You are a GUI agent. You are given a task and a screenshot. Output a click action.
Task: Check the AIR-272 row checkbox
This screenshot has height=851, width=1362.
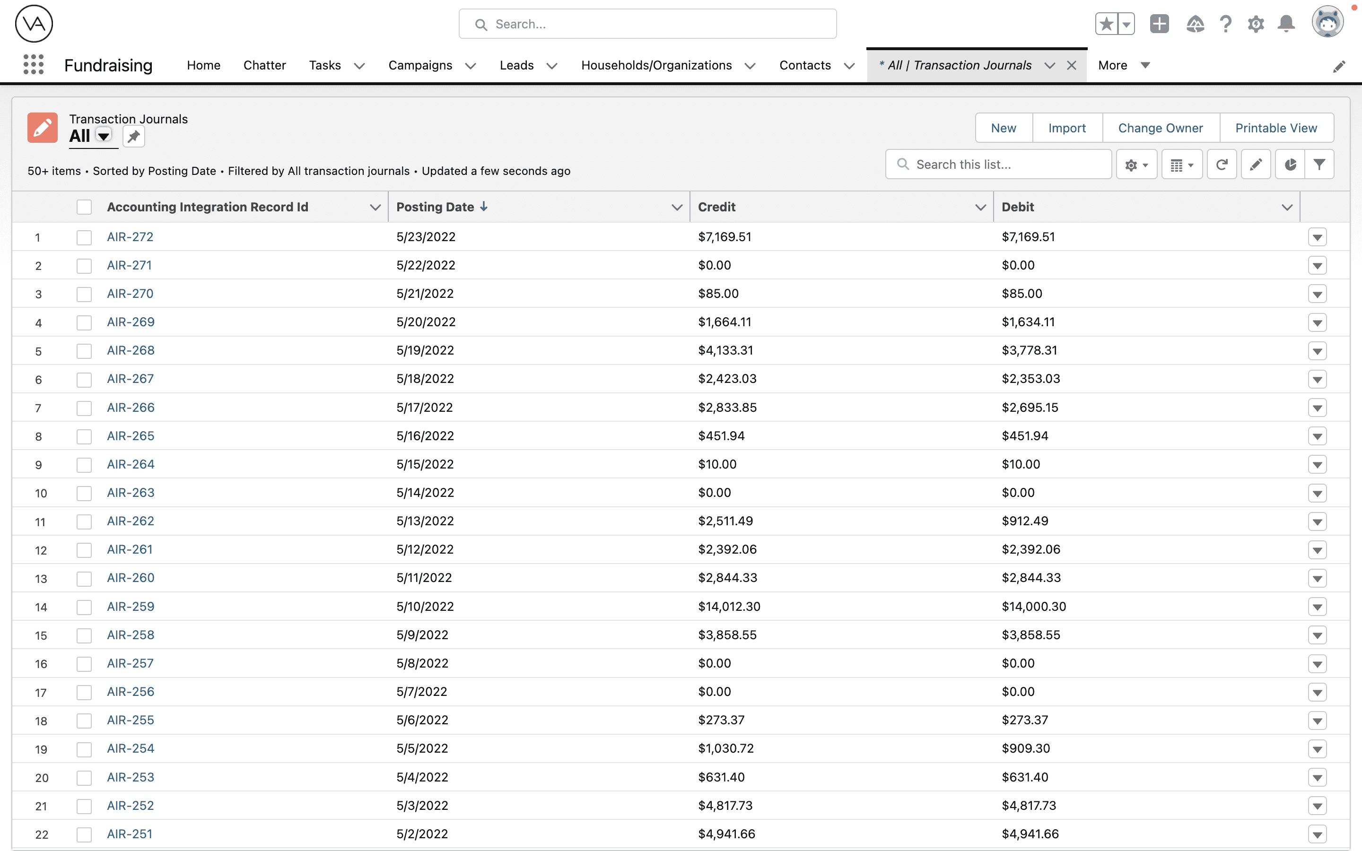click(x=84, y=237)
